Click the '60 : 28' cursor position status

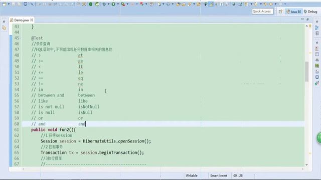[x=238, y=175]
